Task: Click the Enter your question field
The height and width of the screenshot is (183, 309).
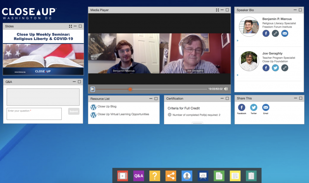Action: (x=34, y=114)
